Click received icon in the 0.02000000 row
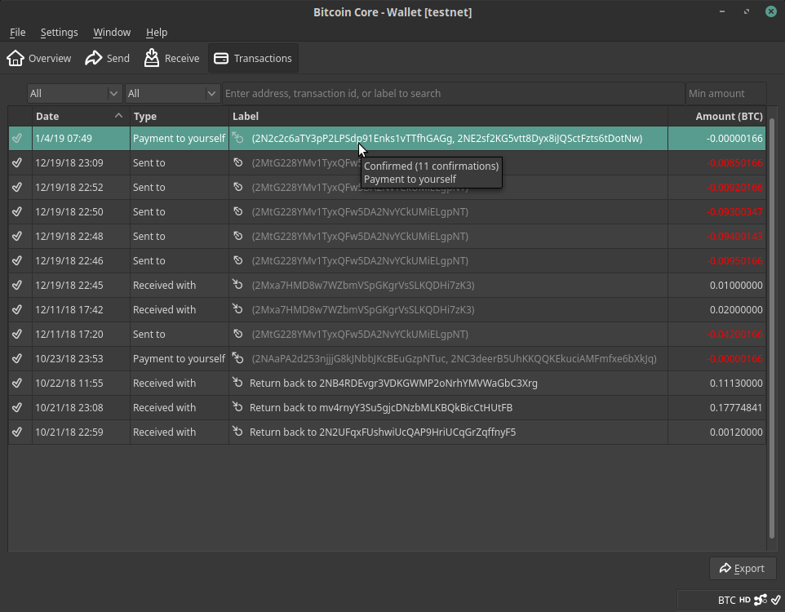Image resolution: width=785 pixels, height=612 pixels. (237, 309)
